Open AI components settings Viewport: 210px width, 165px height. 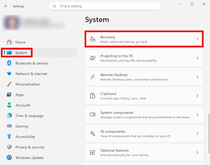[x=144, y=134]
